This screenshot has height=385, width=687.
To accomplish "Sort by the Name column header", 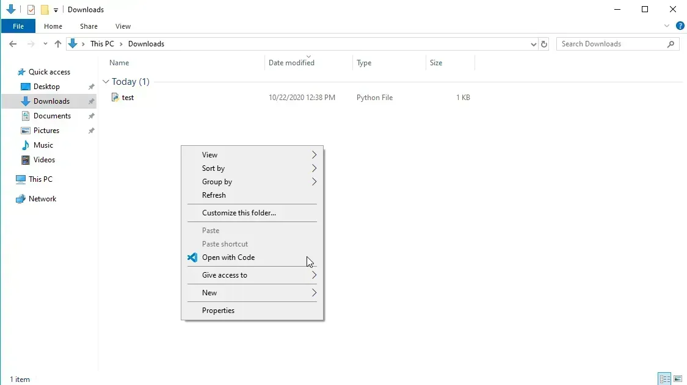I will pos(119,63).
